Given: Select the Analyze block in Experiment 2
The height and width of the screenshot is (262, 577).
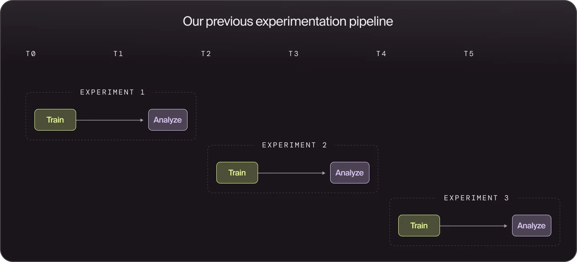Looking at the screenshot, I should 350,173.
